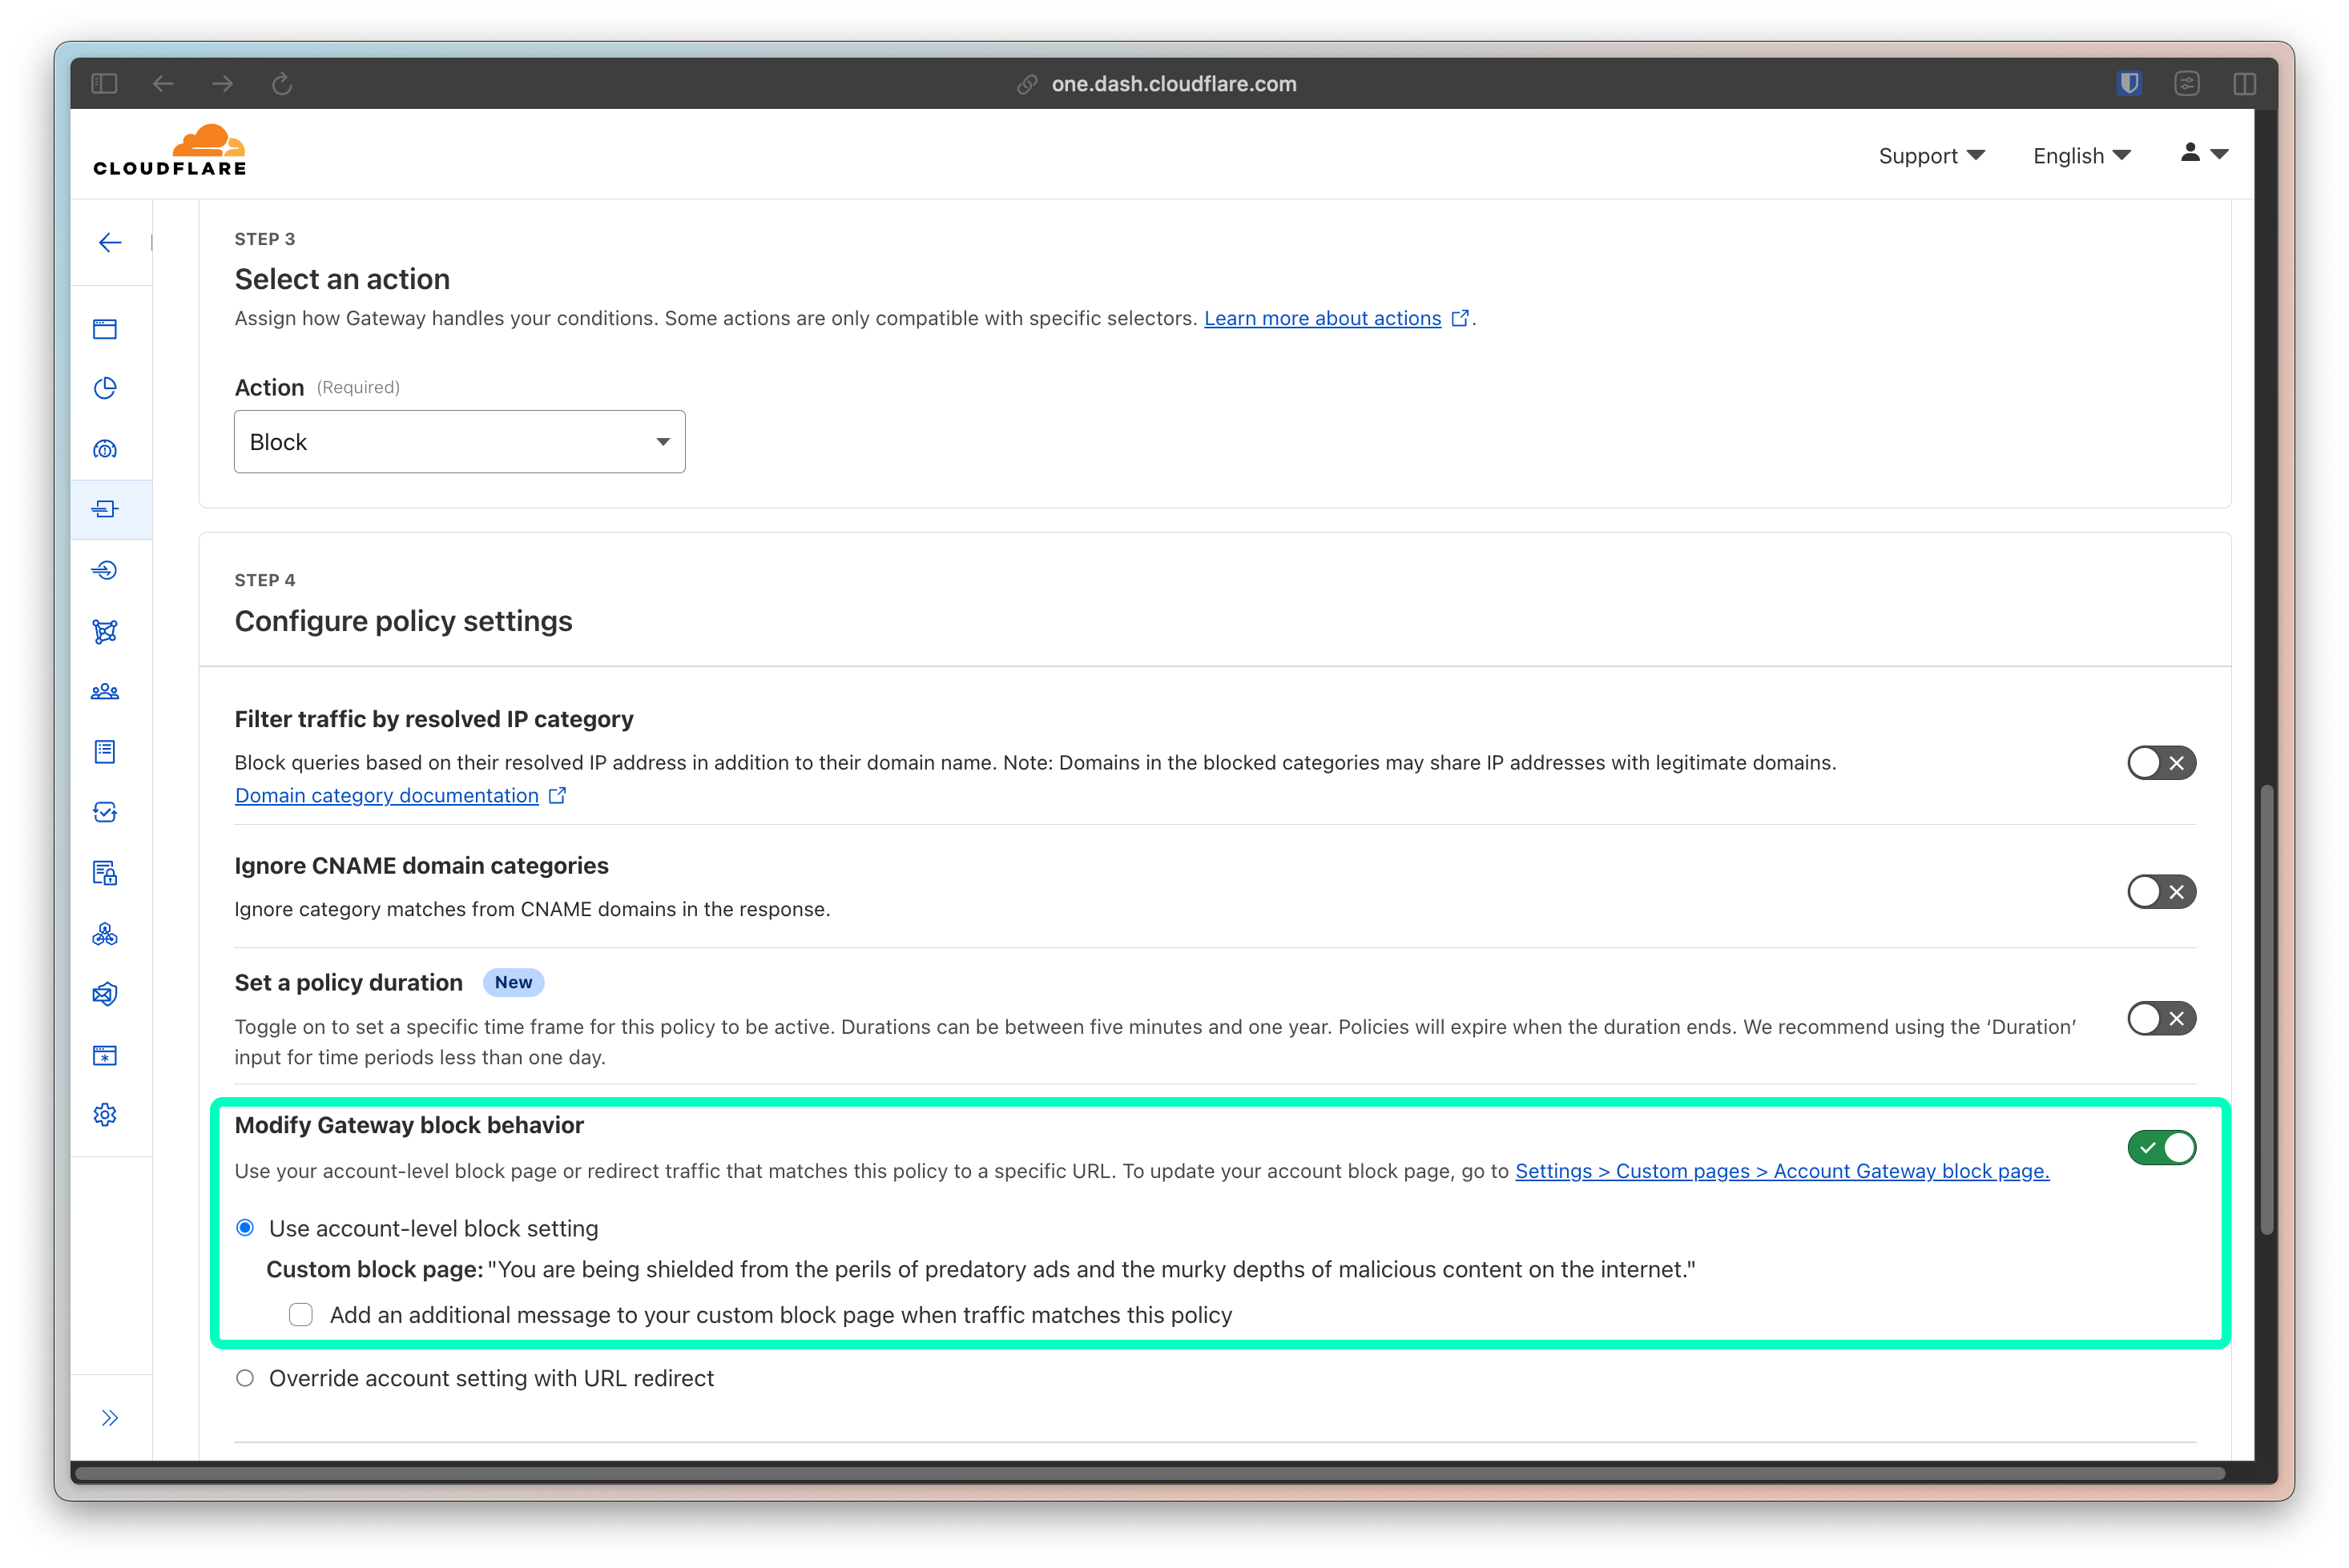Image resolution: width=2349 pixels, height=1568 pixels.
Task: Click the back arrow in the sidebar
Action: (x=110, y=243)
